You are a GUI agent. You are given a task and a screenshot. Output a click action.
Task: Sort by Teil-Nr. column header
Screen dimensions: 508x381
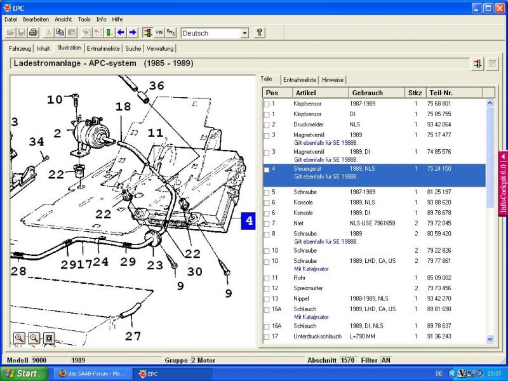tap(454, 93)
